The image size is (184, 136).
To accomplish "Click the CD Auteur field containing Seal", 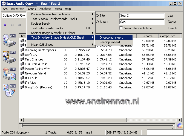I will (x=142, y=22).
